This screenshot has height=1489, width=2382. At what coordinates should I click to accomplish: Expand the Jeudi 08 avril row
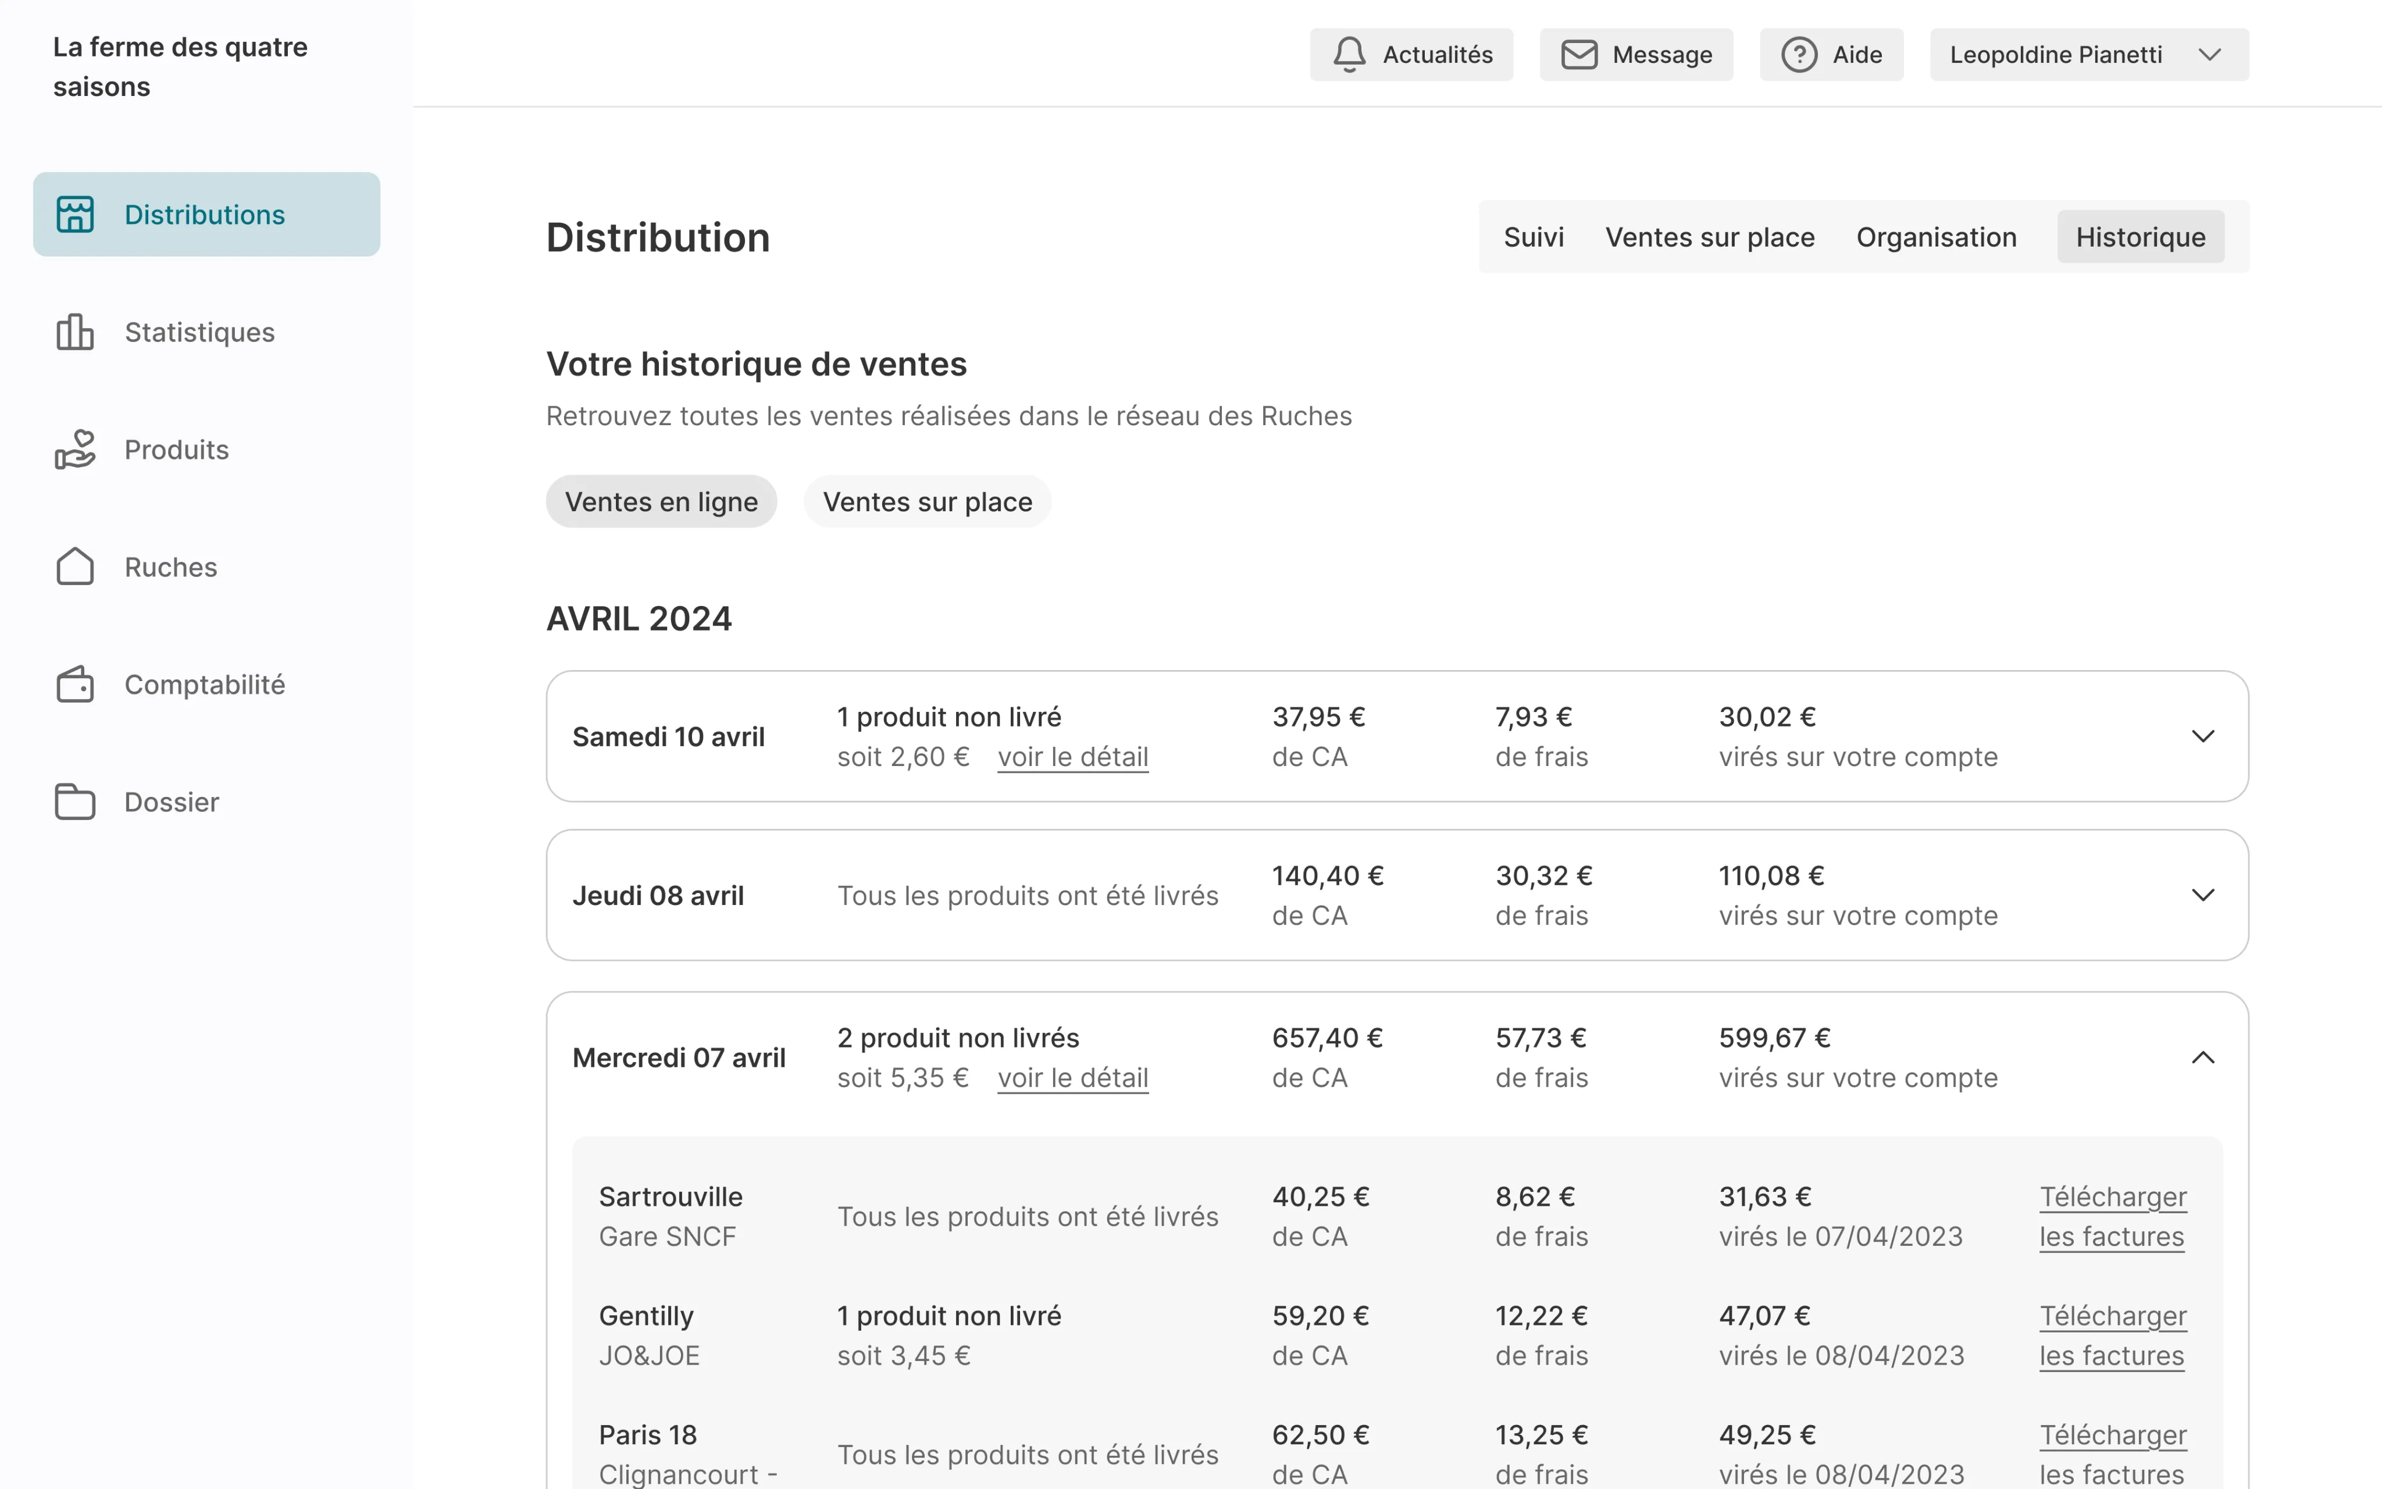click(x=2203, y=895)
